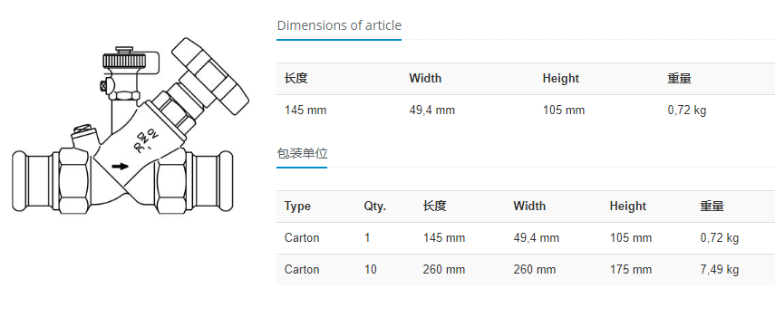775x327 pixels.
Task: Select the 包装单位 section tab
Action: point(302,154)
